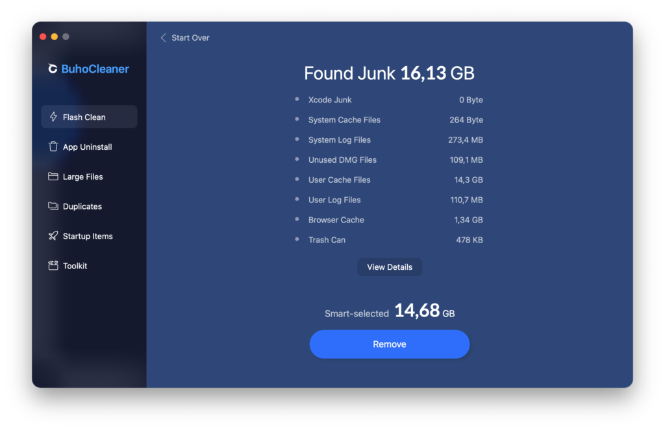
Task: Click the back chevron beside Start Over
Action: pyautogui.click(x=163, y=38)
